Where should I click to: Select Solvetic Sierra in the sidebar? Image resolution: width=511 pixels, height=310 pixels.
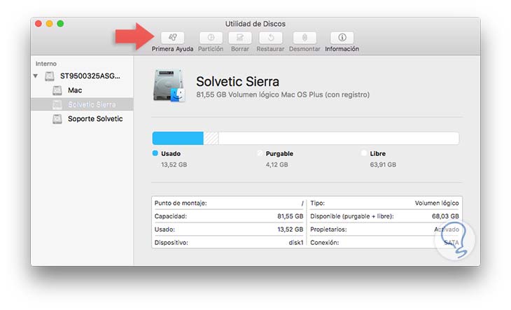pyautogui.click(x=92, y=104)
